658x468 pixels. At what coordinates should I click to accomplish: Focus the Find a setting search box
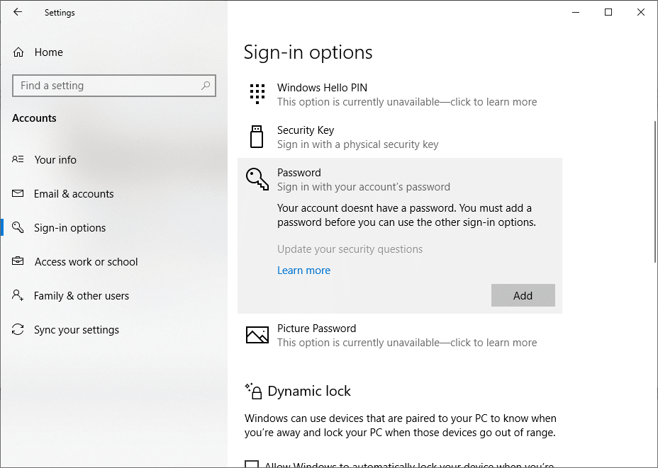click(x=106, y=86)
